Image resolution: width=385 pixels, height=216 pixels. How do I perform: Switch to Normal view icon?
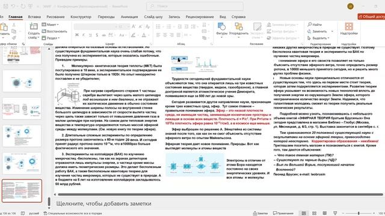(x=304, y=213)
